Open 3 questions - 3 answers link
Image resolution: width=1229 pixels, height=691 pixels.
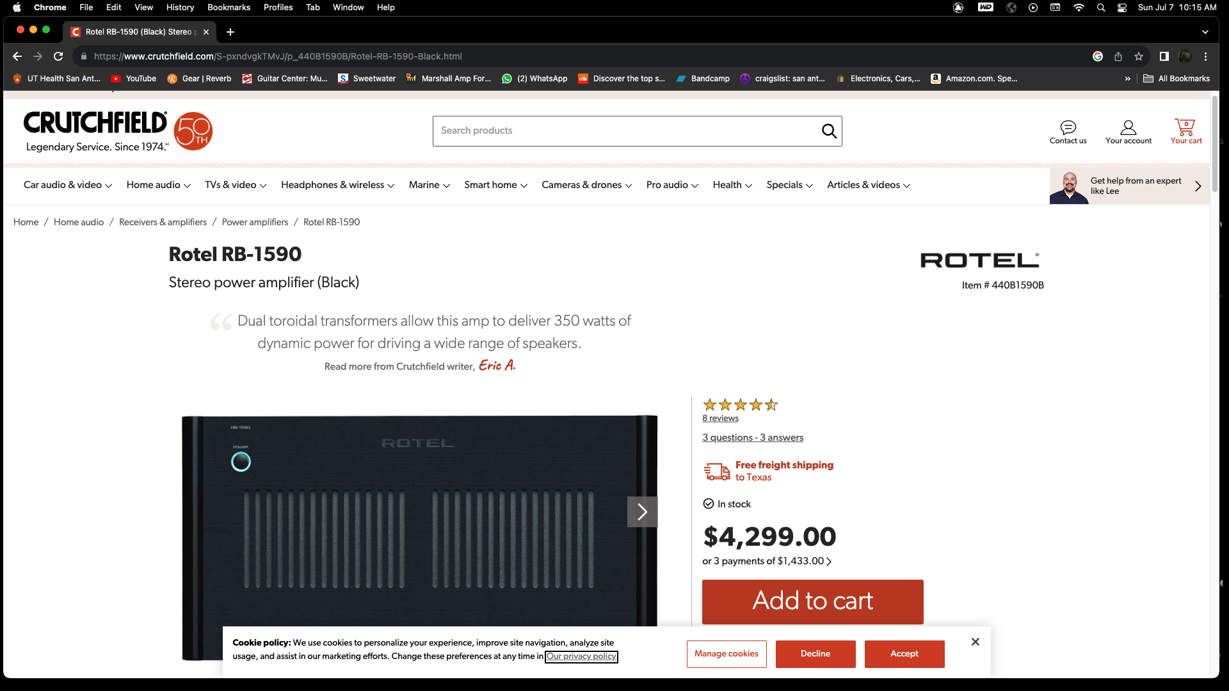pyautogui.click(x=753, y=438)
